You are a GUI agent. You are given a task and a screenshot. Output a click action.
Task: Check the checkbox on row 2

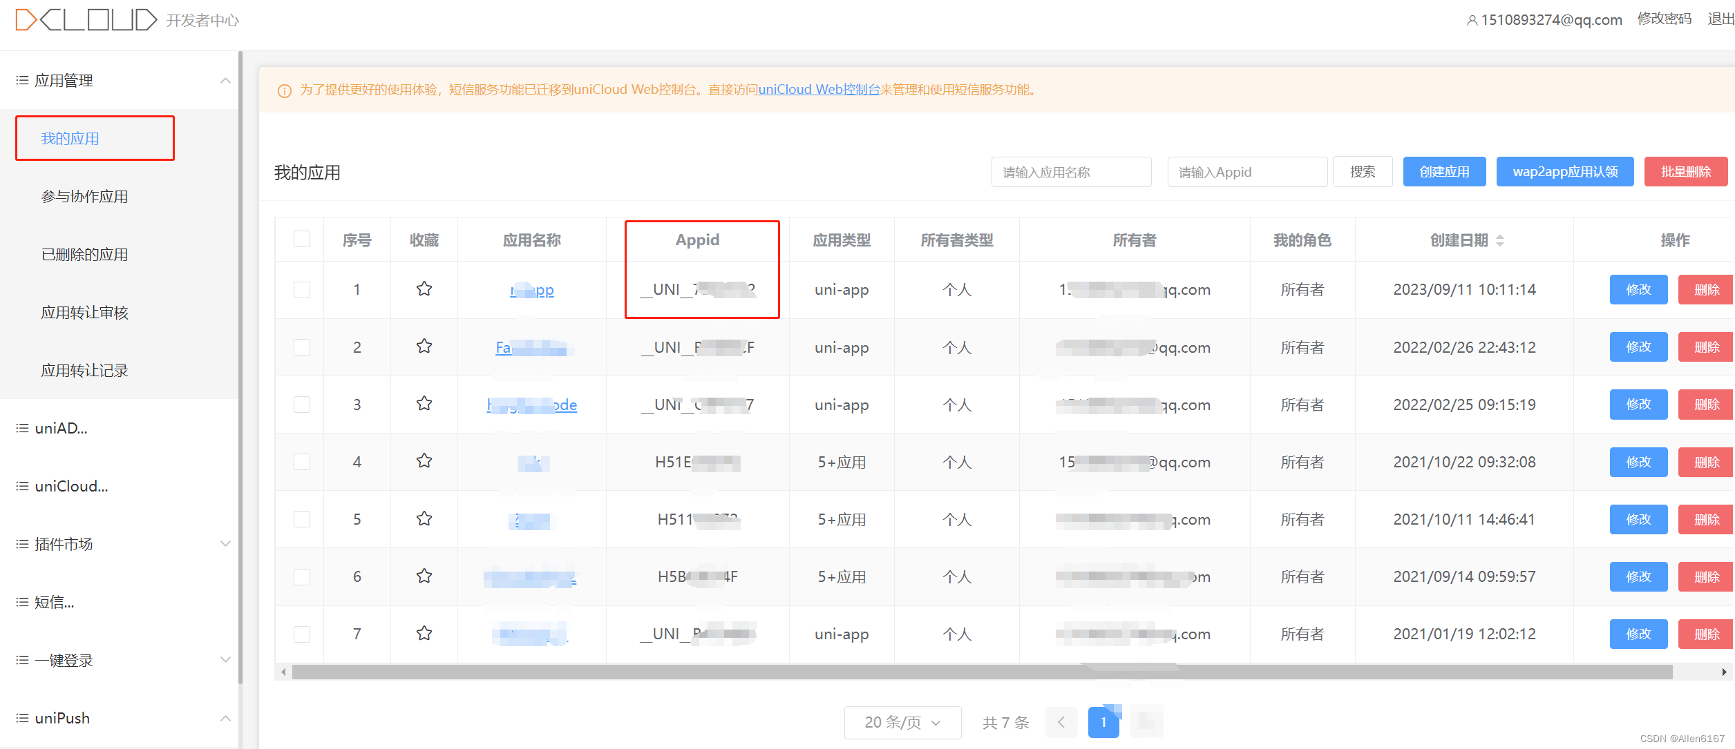click(x=301, y=347)
